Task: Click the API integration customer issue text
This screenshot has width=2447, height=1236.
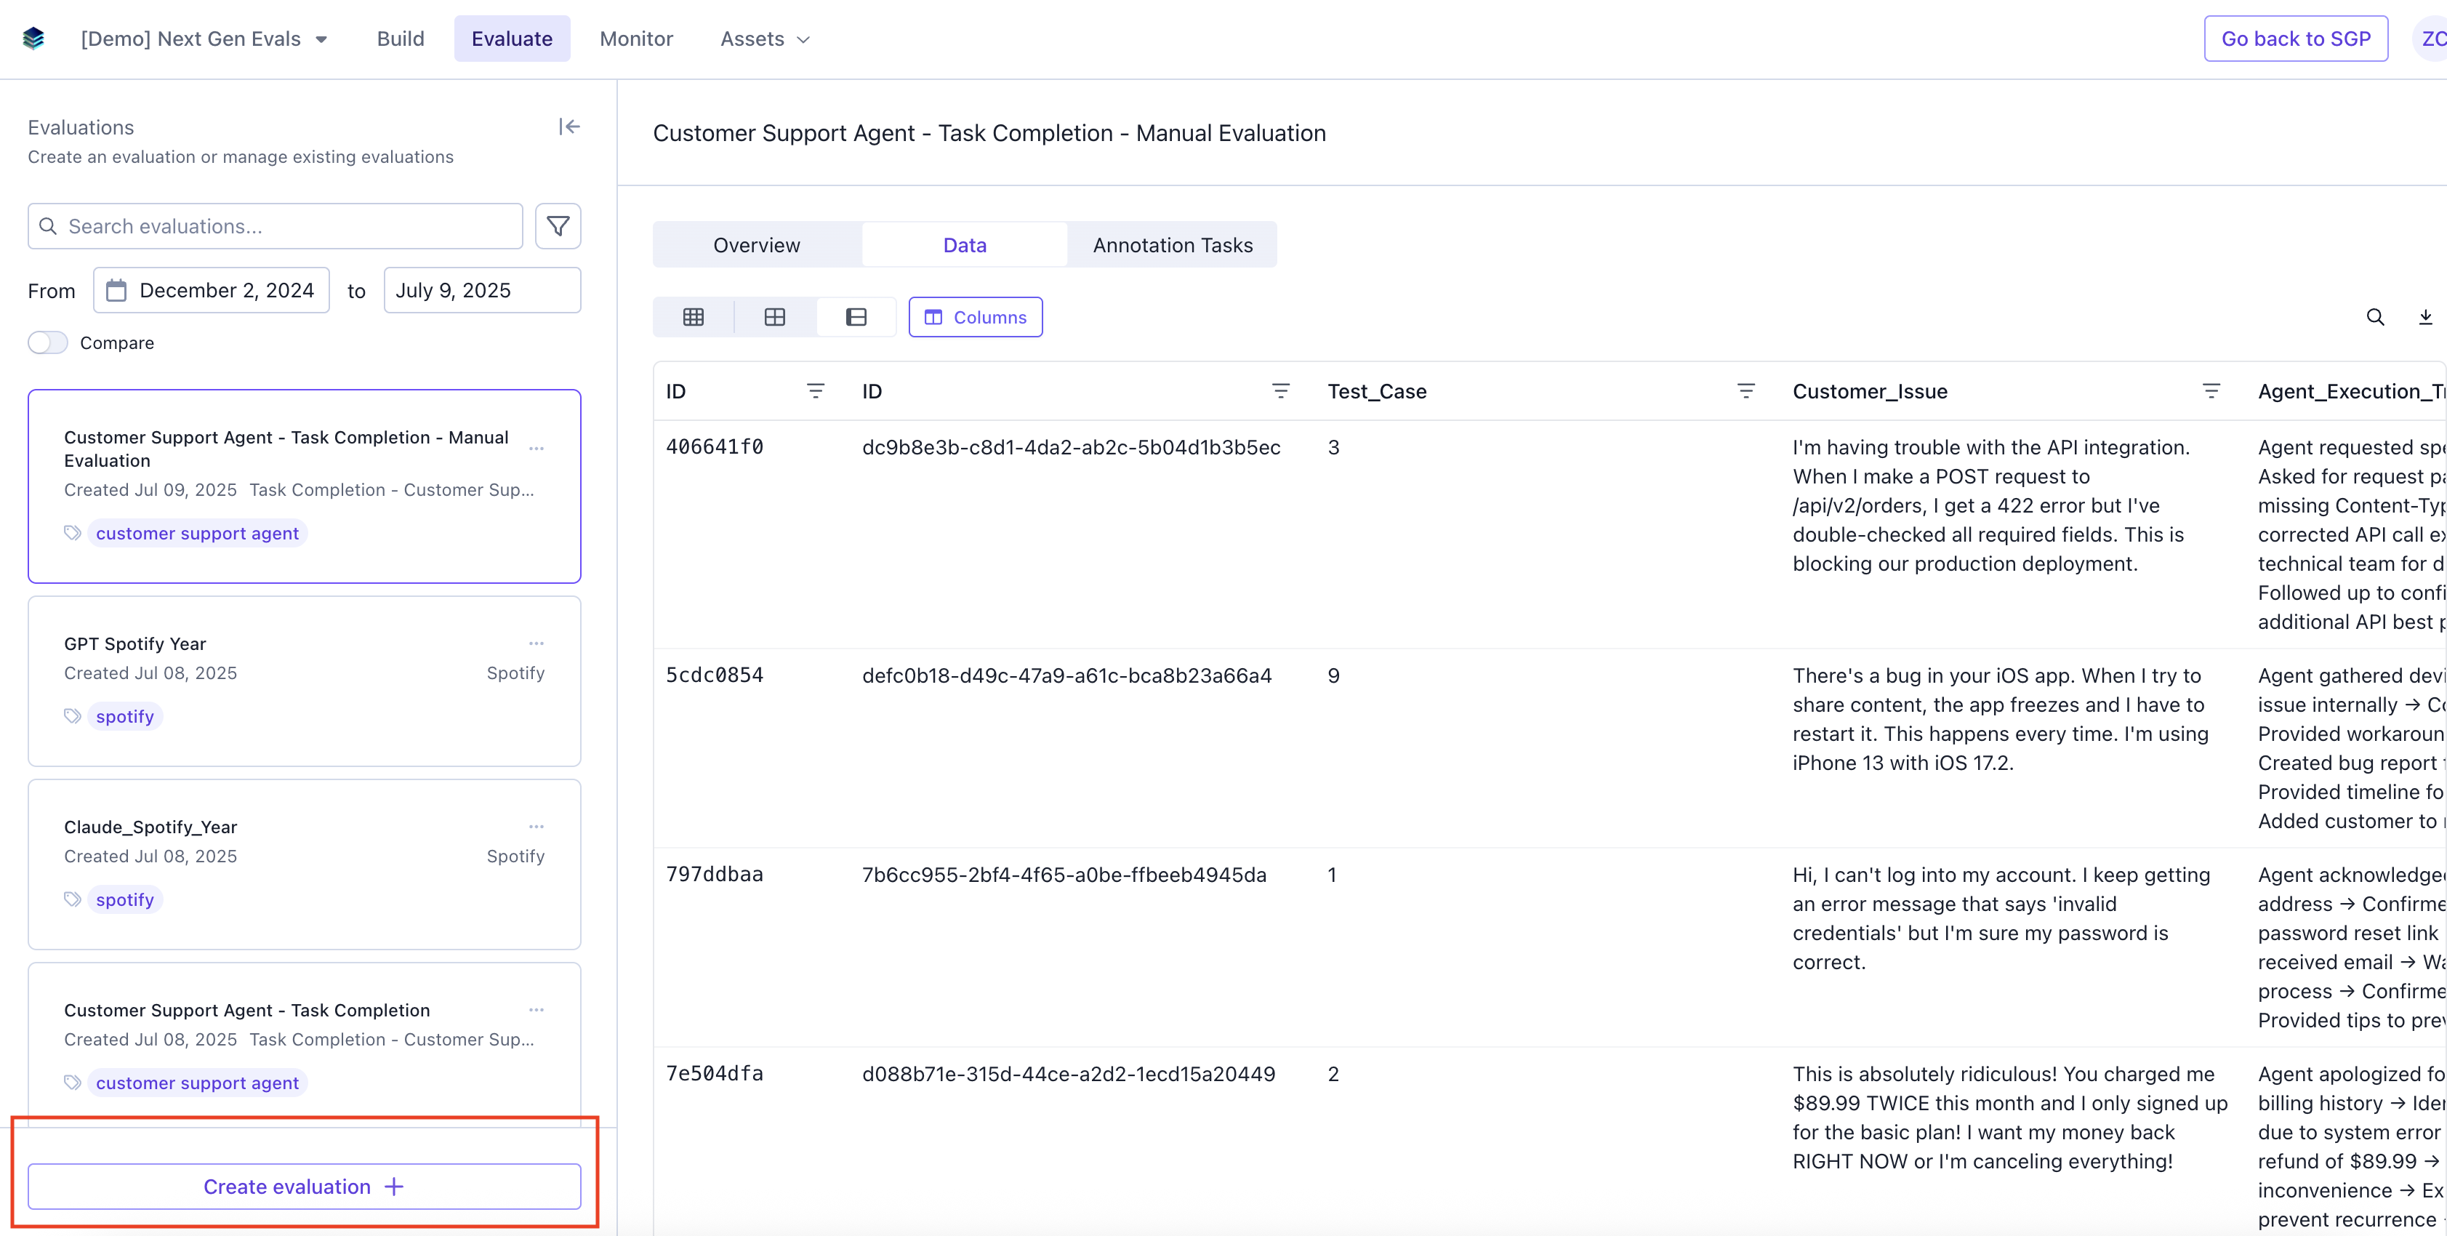Action: click(x=1991, y=505)
